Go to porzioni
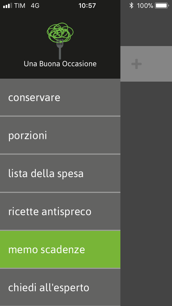Image resolution: width=172 pixels, height=306 pixels. point(60,135)
